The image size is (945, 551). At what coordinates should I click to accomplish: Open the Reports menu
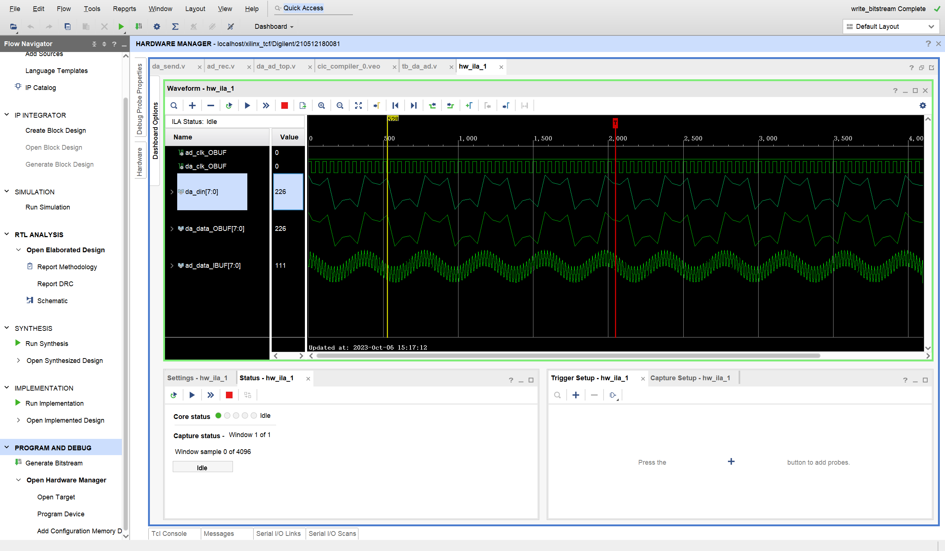click(x=124, y=8)
